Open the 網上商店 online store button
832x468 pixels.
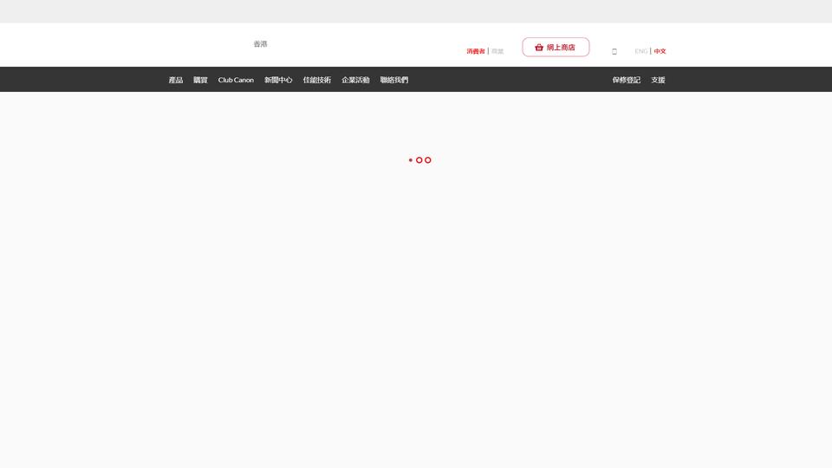click(x=556, y=47)
